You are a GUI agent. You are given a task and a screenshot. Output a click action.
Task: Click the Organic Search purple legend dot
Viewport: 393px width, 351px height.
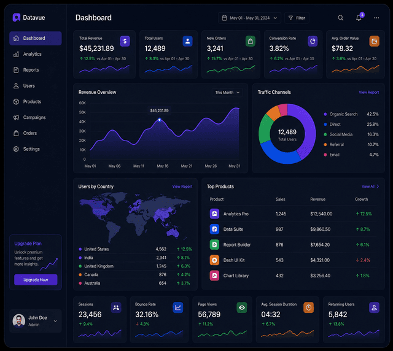click(325, 114)
